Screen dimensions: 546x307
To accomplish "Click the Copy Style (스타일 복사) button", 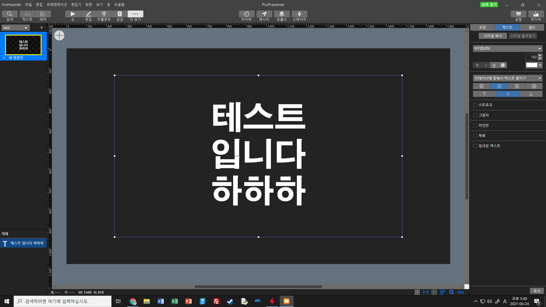I will point(493,36).
